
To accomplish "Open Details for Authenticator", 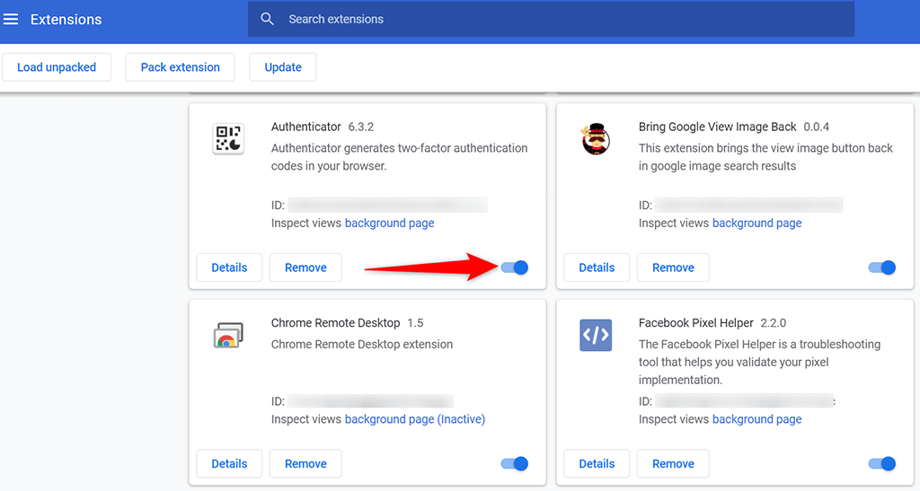I will click(229, 267).
